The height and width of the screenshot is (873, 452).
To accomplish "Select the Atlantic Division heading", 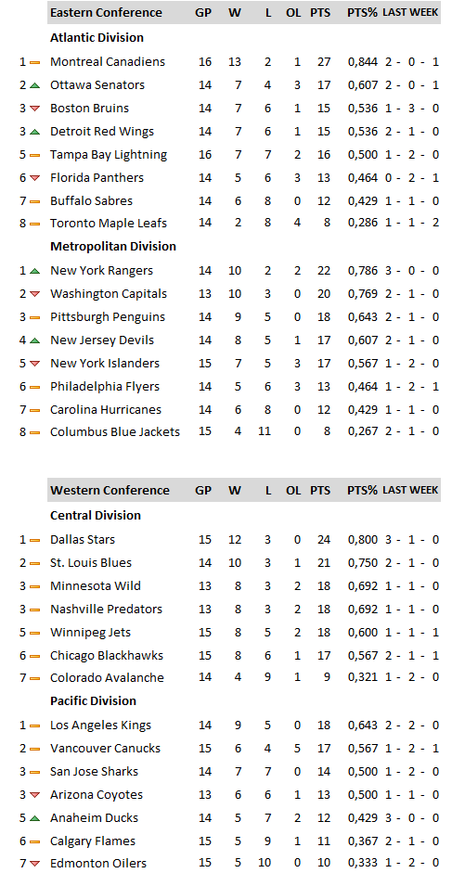I will coord(97,37).
